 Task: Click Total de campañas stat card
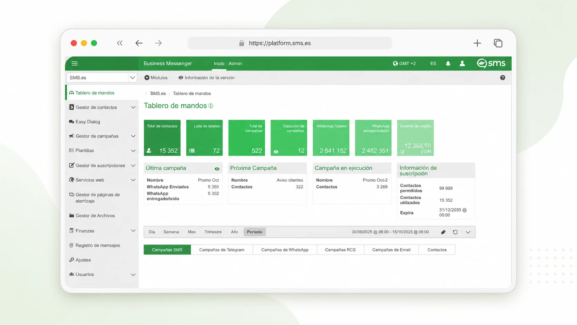[247, 138]
